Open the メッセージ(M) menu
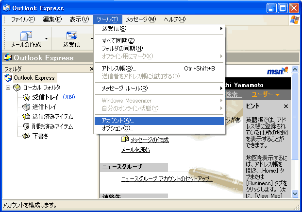The width and height of the screenshot is (302, 212). point(141,19)
